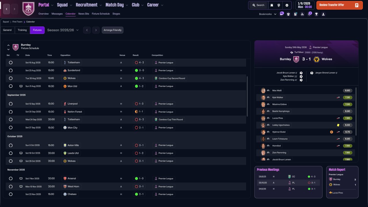Click the Man Utd crest in fixture list
This screenshot has width=368, height=207.
point(65,86)
